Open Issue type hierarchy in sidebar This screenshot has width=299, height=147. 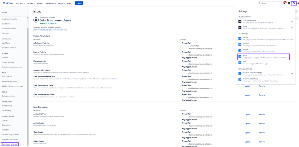coord(10,19)
